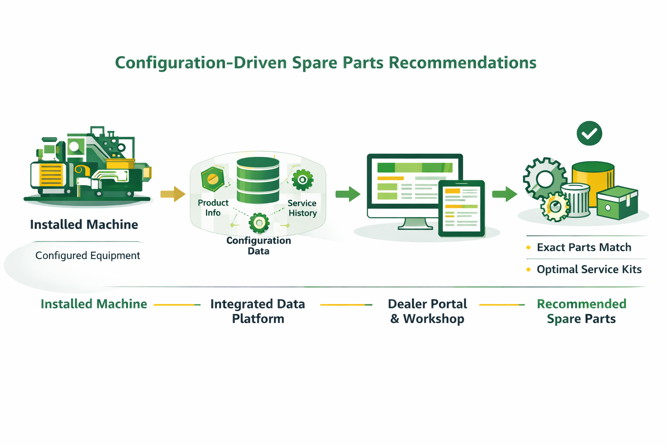Click the green database cylinder icon

pyautogui.click(x=257, y=179)
